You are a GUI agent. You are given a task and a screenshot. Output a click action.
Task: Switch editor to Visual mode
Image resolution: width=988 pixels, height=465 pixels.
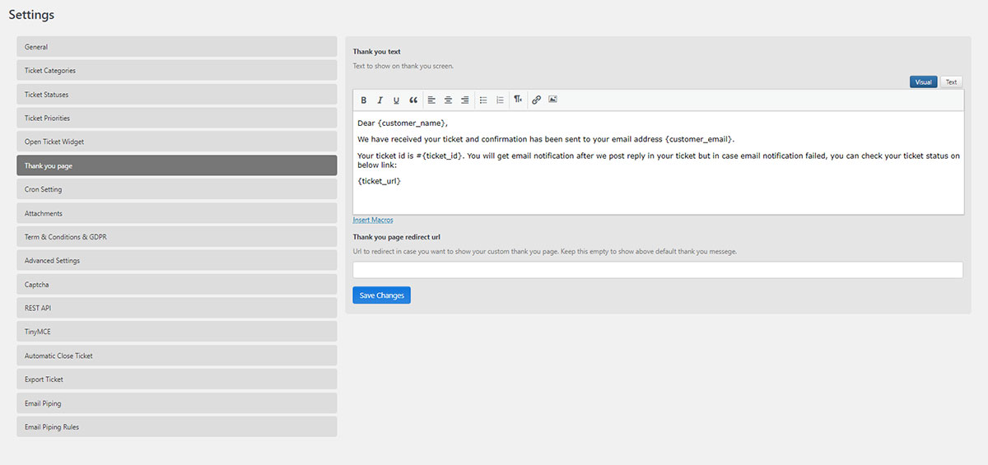[x=923, y=82]
